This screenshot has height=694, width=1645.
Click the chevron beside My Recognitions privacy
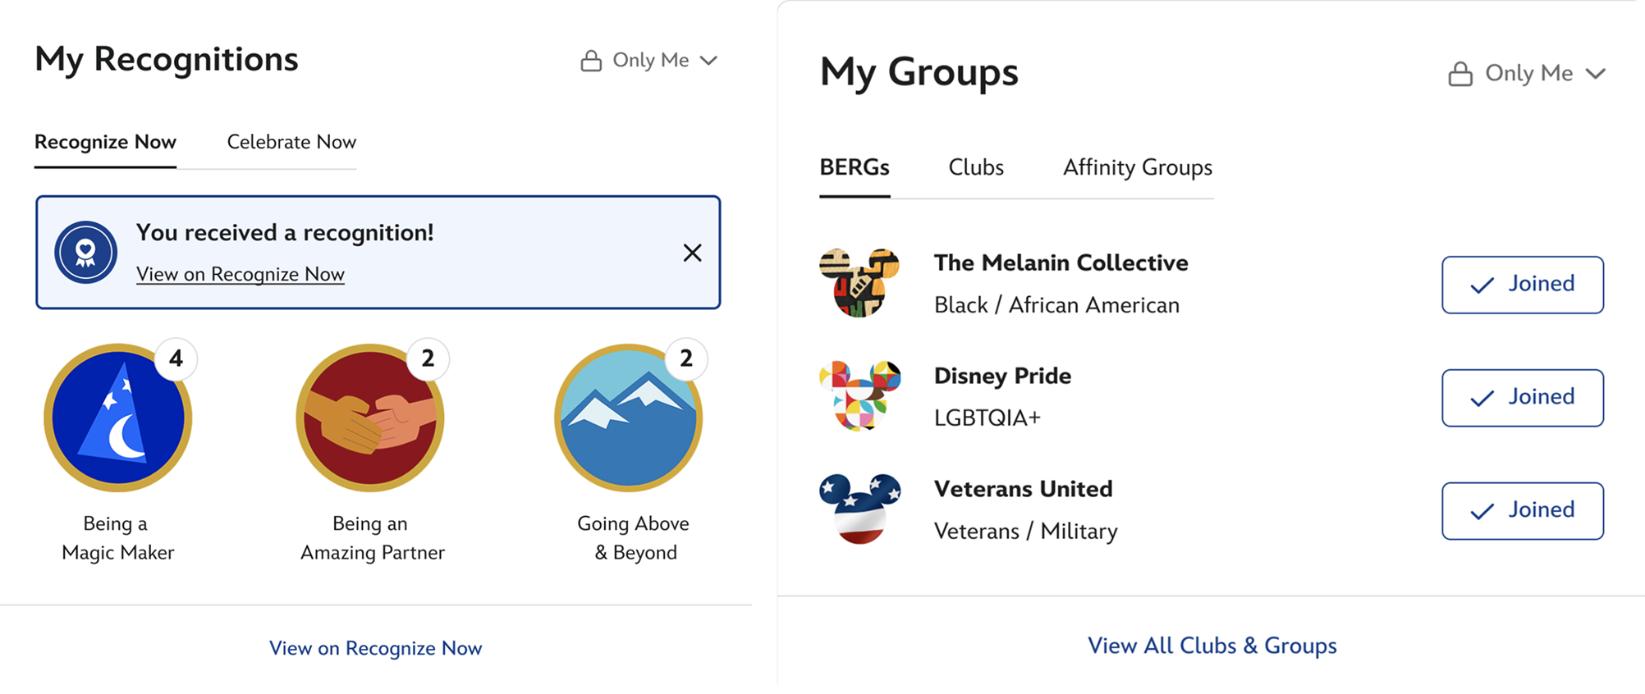tap(708, 61)
